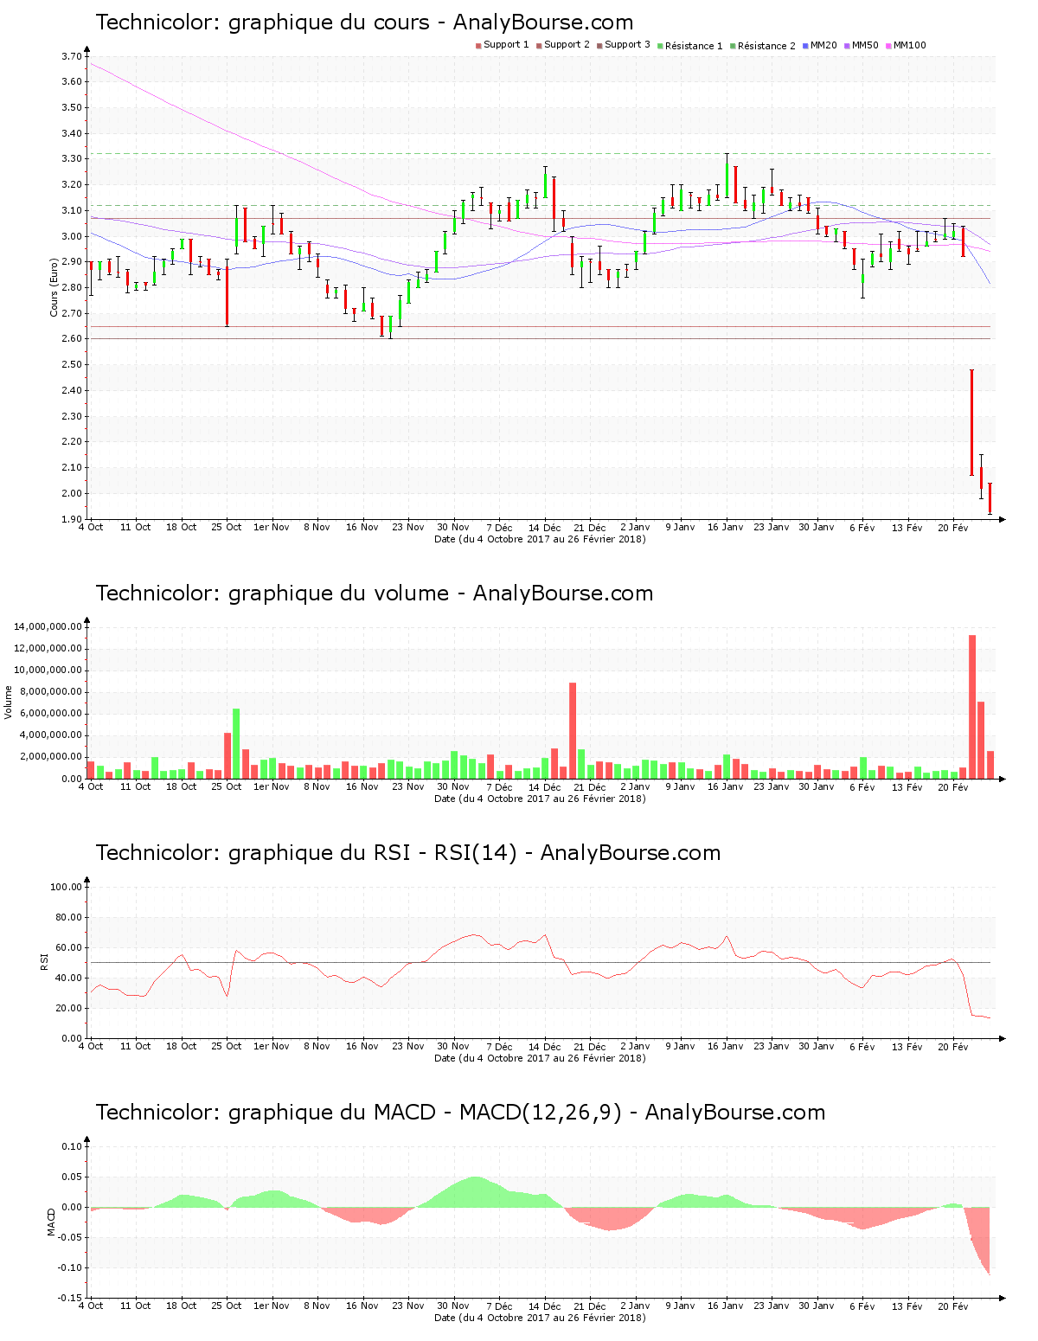This screenshot has height=1341, width=1038.
Task: Click the 1.90 value on the price axis
Action: 72,519
